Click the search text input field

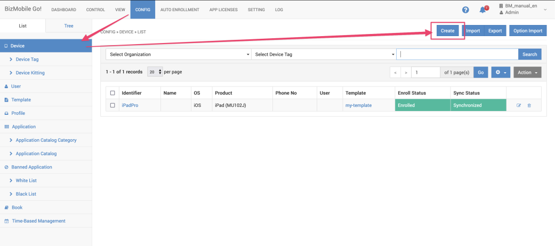(x=458, y=54)
